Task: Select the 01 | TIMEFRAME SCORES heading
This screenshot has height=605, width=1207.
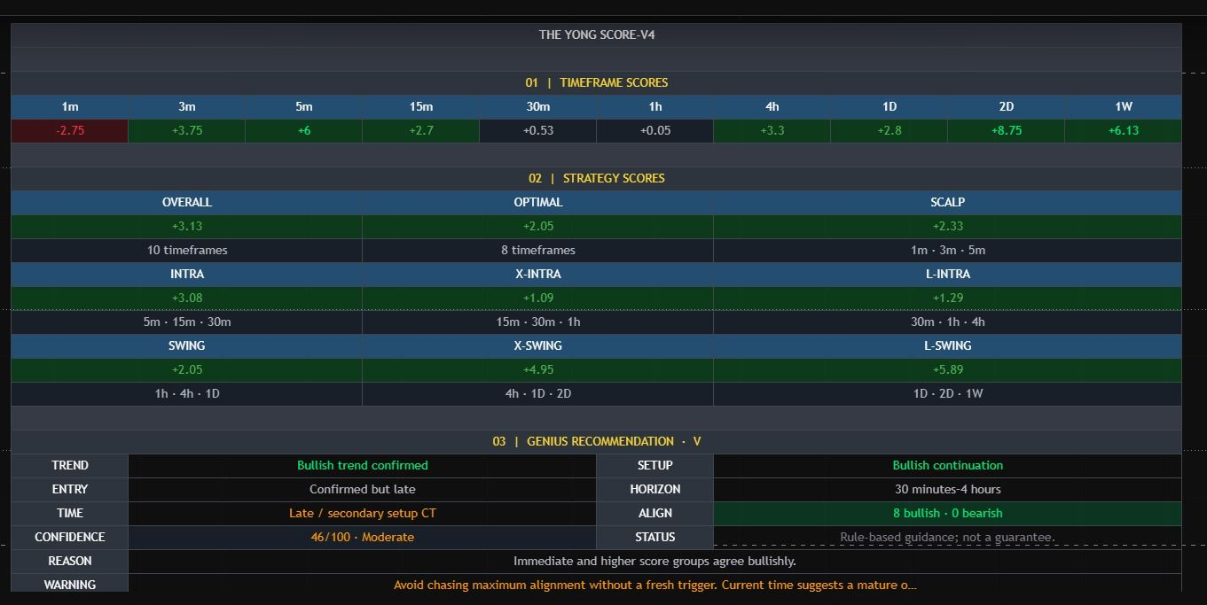Action: [x=596, y=82]
